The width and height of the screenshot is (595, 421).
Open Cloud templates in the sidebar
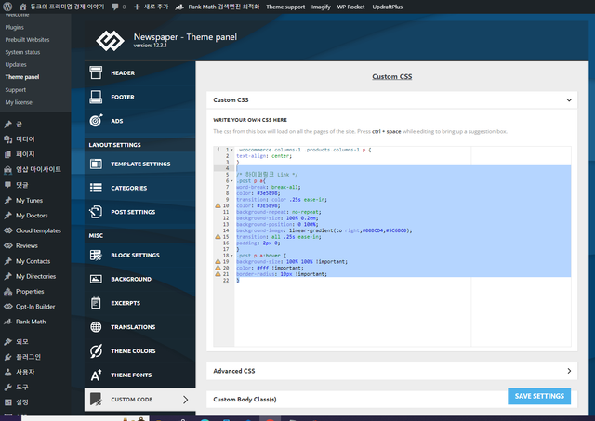38,230
